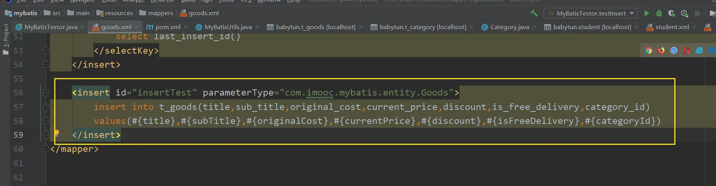Viewport: 716px width, 186px height.
Task: Collapse the mapper closing fold at line 60
Action: point(46,149)
